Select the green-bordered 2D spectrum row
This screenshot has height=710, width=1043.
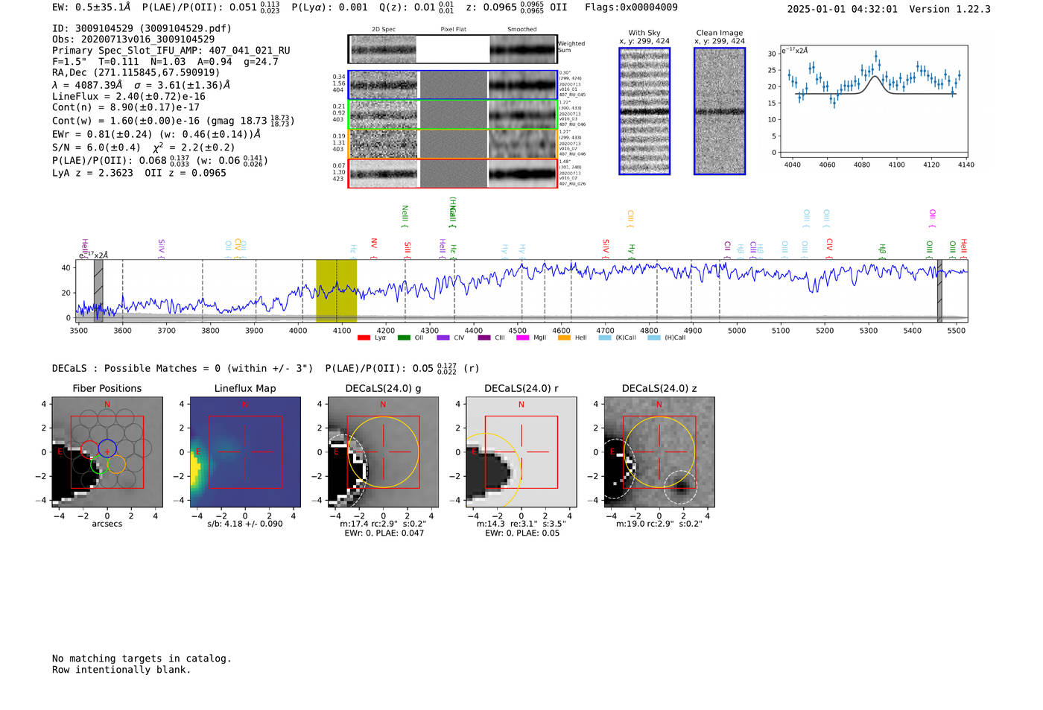453,115
